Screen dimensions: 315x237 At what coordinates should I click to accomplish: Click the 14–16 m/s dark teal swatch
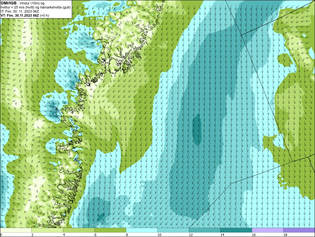(x=236, y=230)
